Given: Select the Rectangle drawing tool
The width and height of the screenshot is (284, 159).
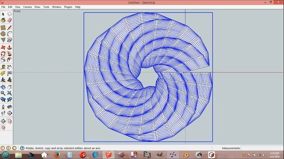Looking at the screenshot, I should coord(3,27).
